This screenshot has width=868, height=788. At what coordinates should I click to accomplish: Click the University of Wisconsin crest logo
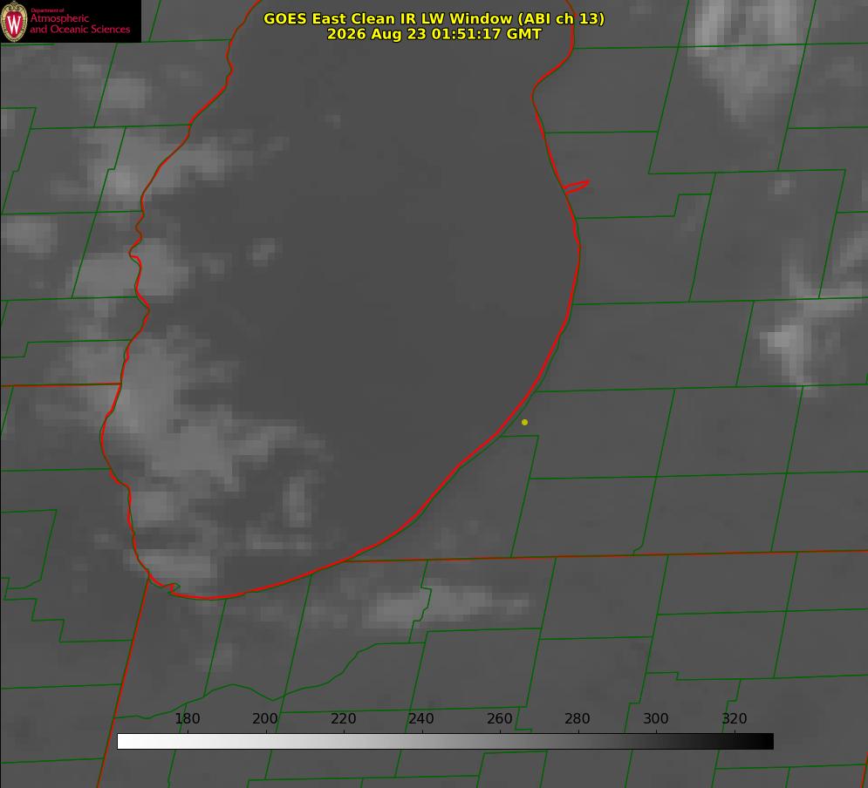[14, 21]
